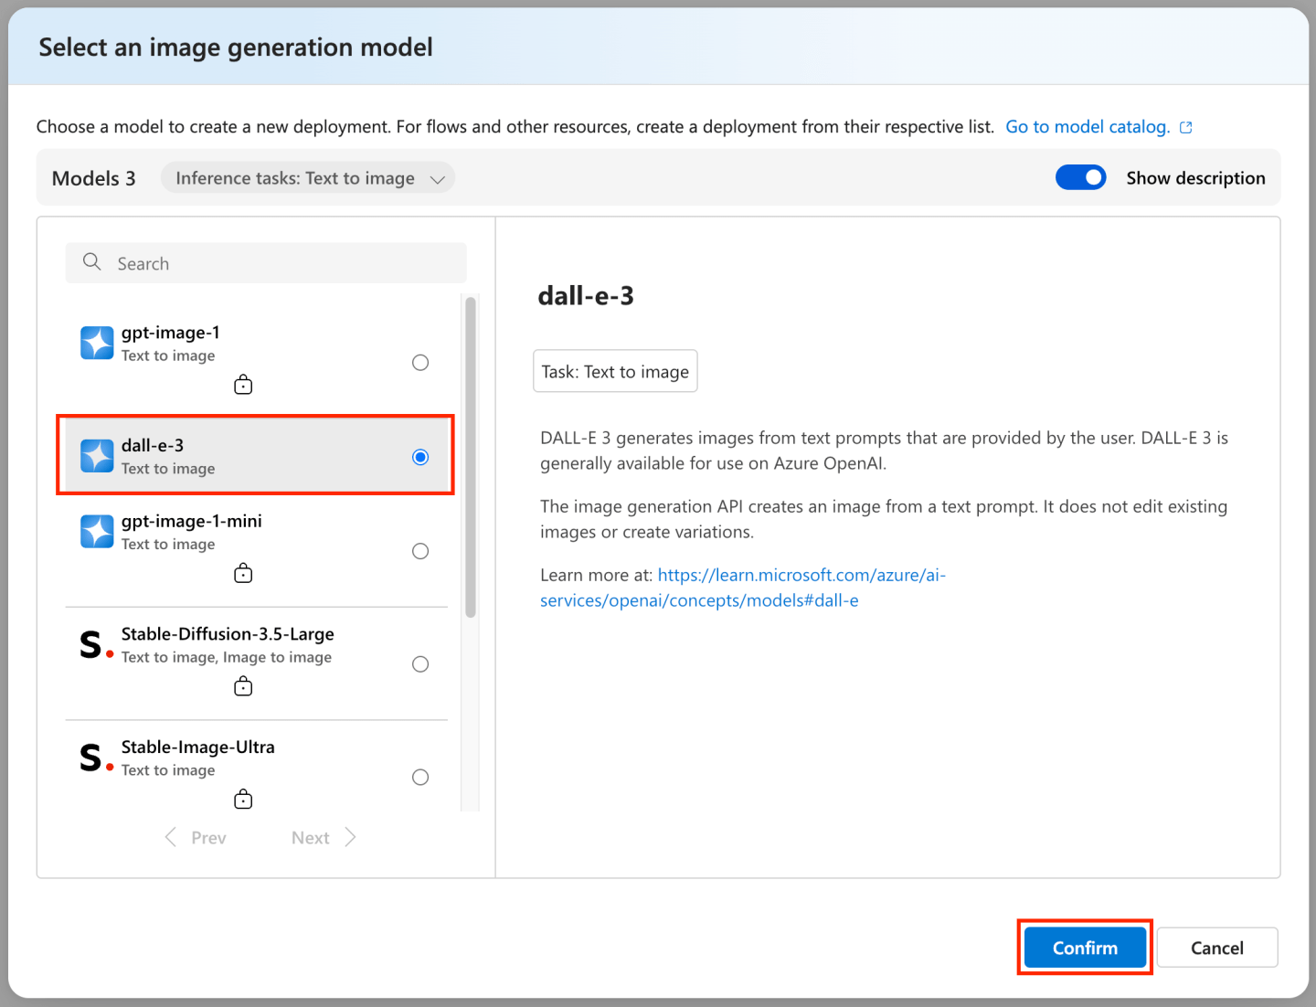1316x1007 pixels.
Task: Click the lock icon under Stable-Image-Ultra
Action: coord(243,798)
